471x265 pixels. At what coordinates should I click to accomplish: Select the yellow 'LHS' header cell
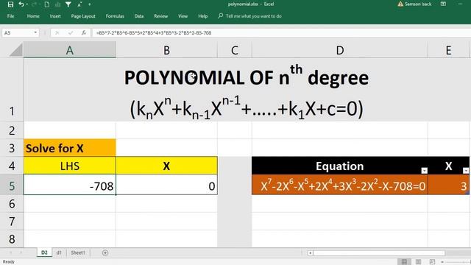tap(70, 166)
